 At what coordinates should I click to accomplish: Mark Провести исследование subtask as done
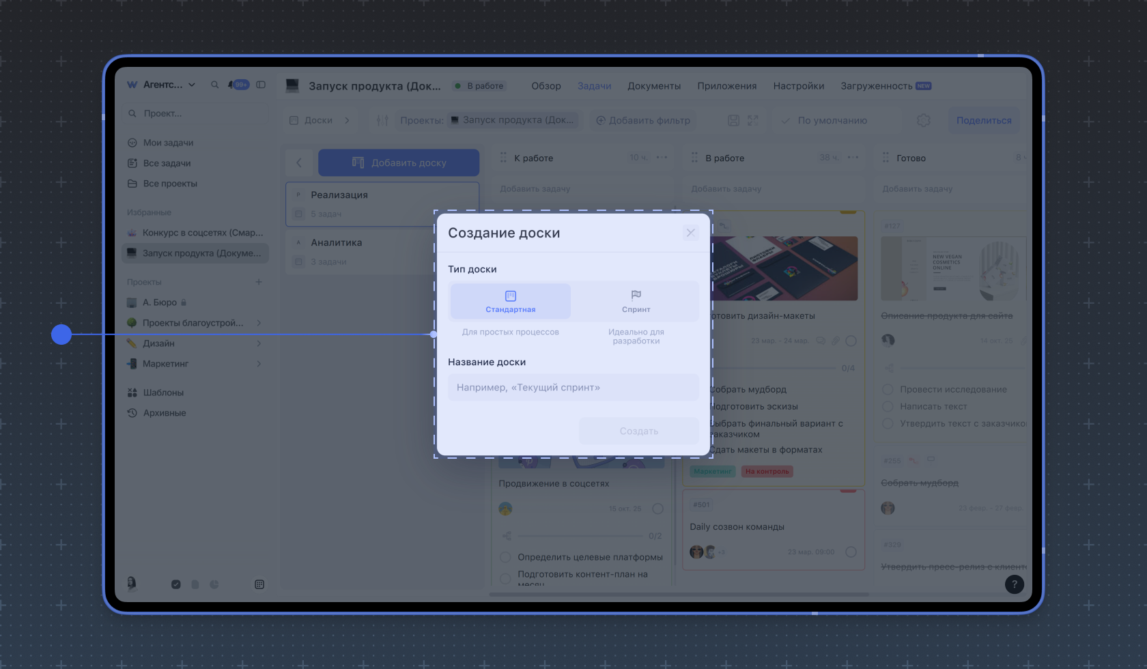click(888, 389)
